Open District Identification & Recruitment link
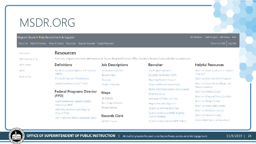256x144 pixels. [213, 120]
